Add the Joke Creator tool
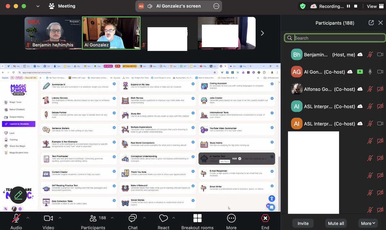386x230 pixels. (x=272, y=98)
